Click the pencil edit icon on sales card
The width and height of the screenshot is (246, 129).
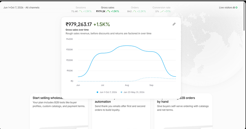click(x=174, y=24)
